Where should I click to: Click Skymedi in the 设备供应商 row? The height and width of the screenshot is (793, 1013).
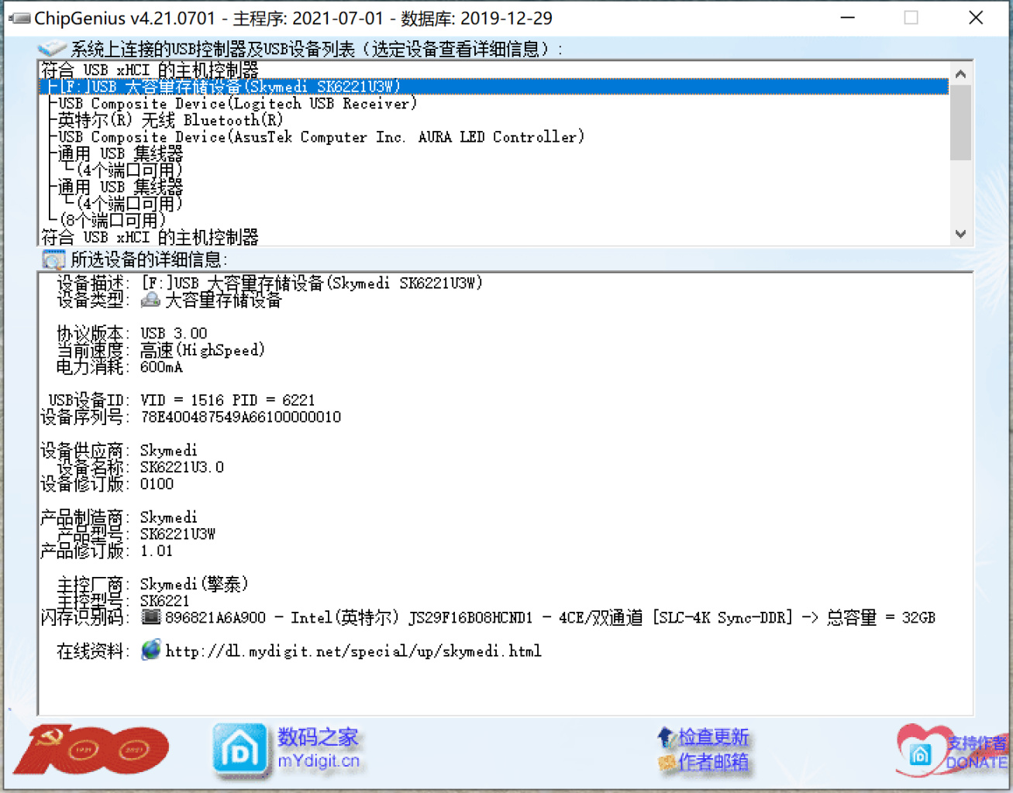point(169,451)
